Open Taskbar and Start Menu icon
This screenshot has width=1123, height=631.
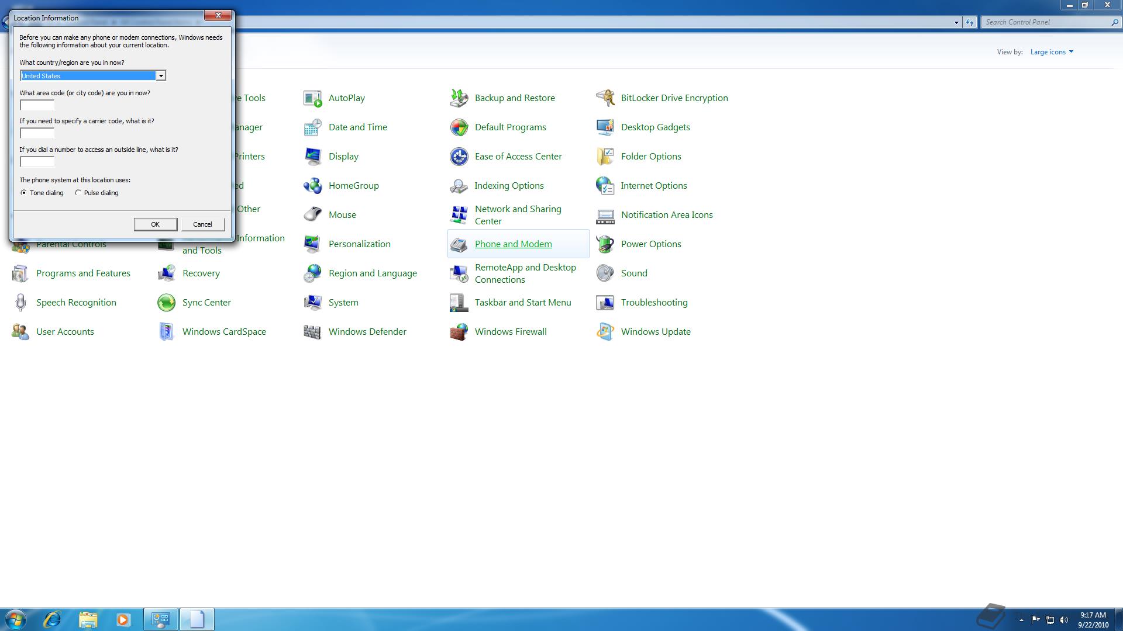pyautogui.click(x=459, y=303)
